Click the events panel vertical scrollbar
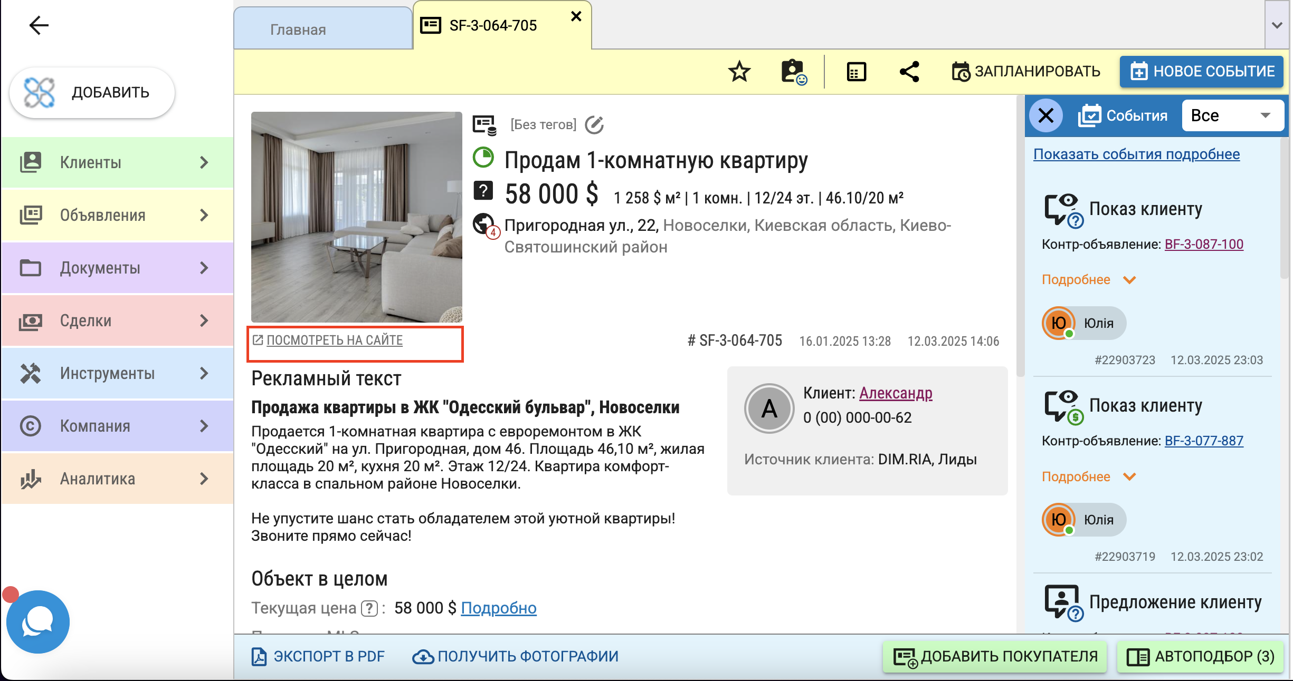 tap(1285, 208)
